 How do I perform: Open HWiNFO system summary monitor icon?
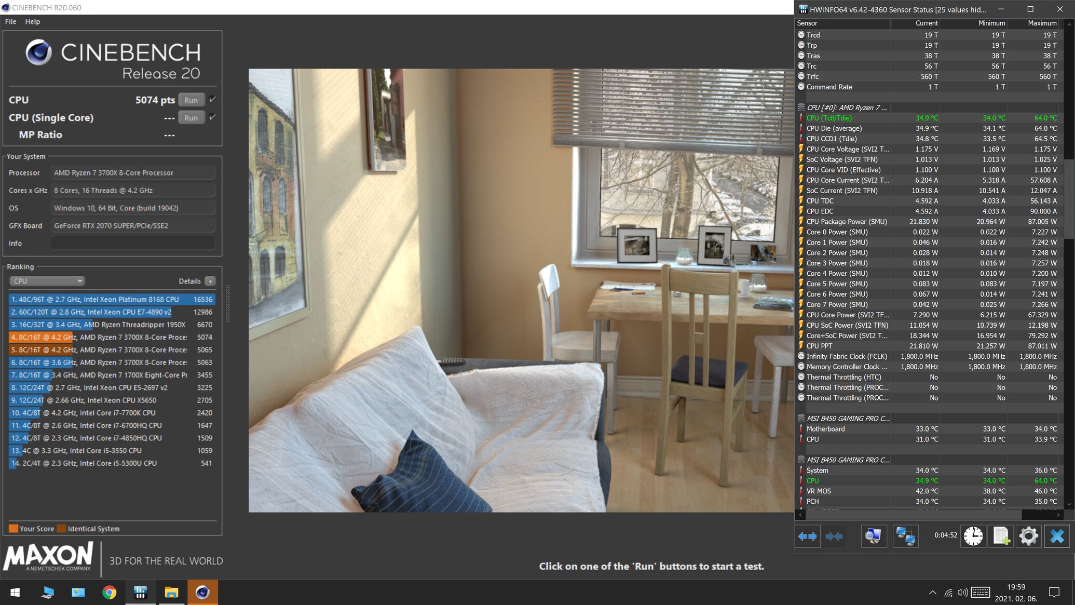click(874, 536)
